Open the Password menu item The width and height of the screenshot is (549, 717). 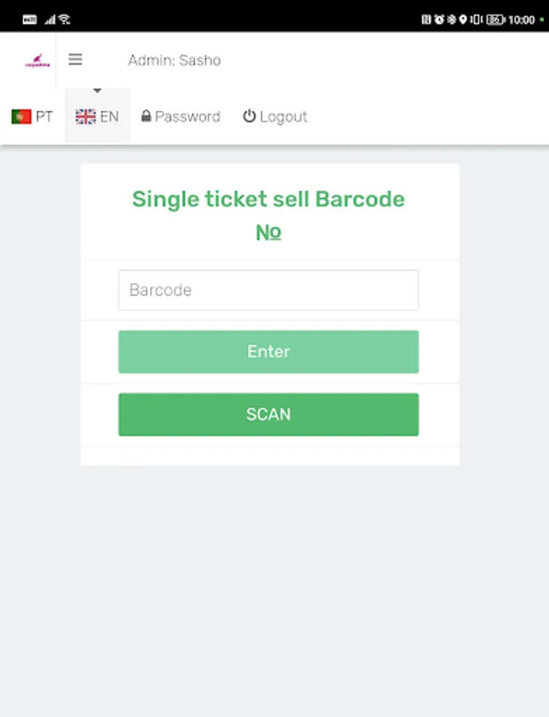point(180,117)
